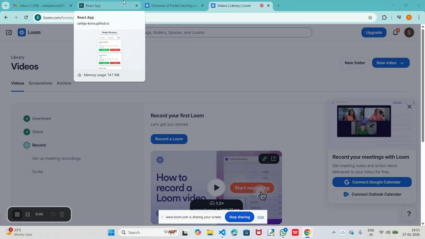425x239 pixels.
Task: Open volume control in system tray
Action: [x=388, y=232]
